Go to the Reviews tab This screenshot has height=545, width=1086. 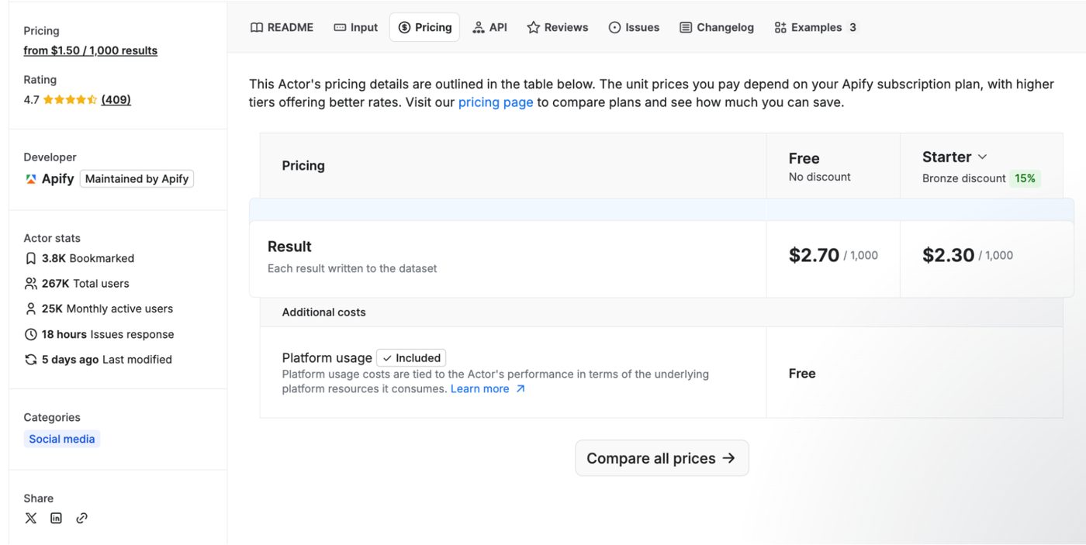click(x=558, y=27)
